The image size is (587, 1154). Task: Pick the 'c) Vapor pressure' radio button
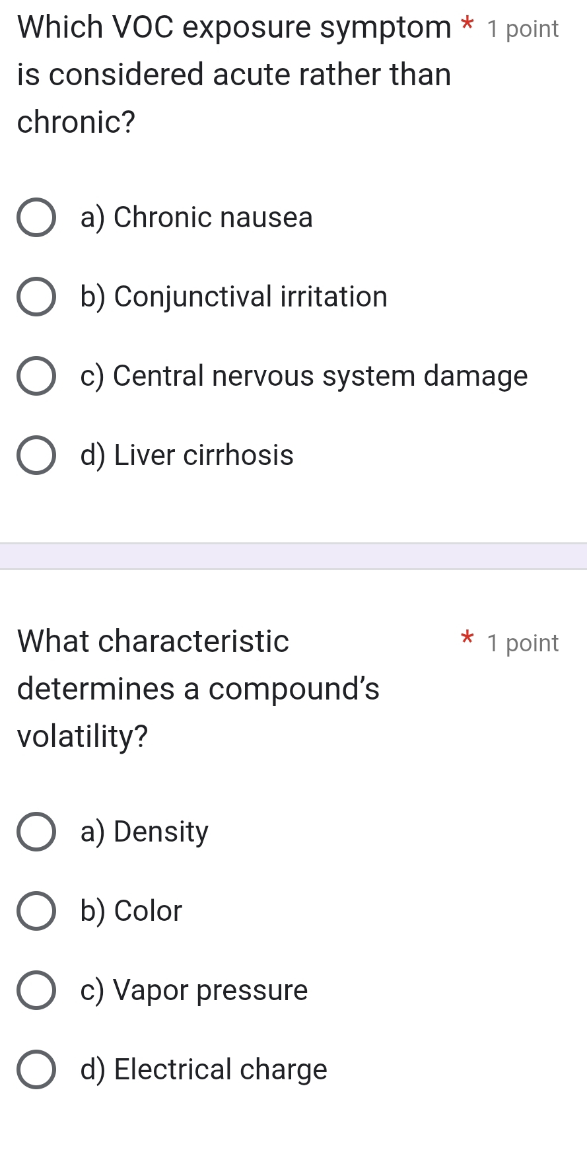click(x=36, y=990)
